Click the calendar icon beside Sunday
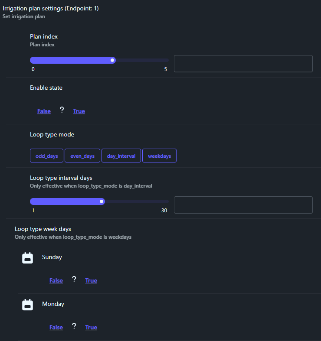 click(x=27, y=258)
